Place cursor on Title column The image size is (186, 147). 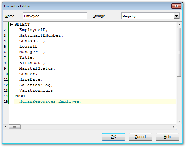(x=26, y=57)
